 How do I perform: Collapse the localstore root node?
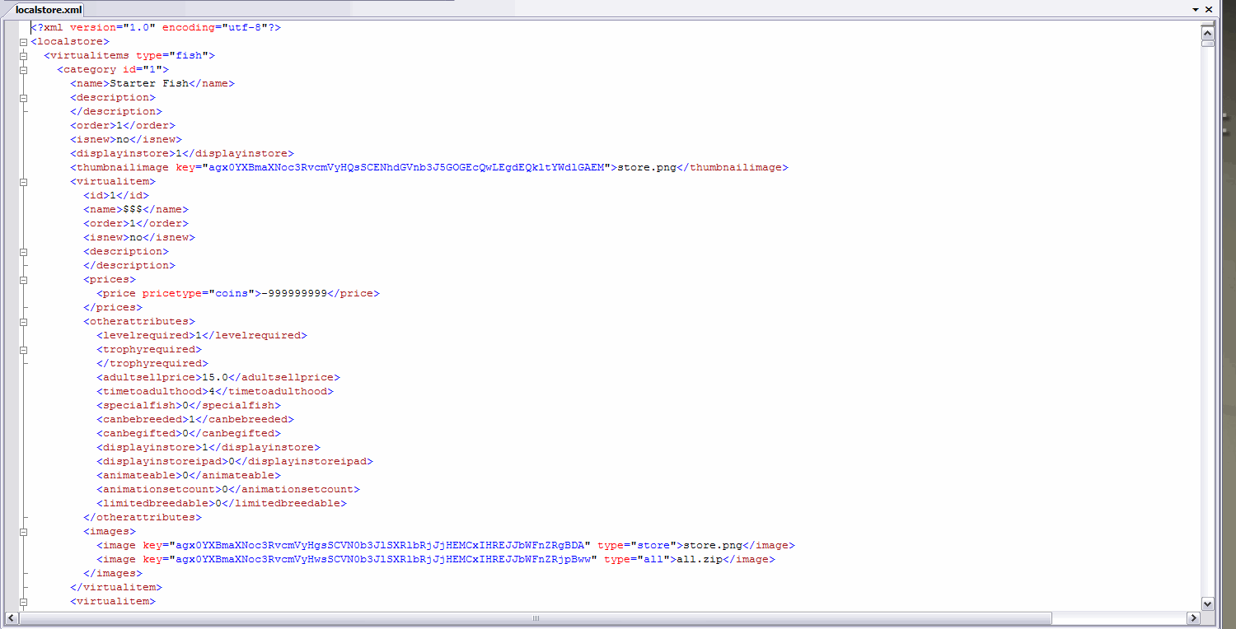click(x=23, y=41)
